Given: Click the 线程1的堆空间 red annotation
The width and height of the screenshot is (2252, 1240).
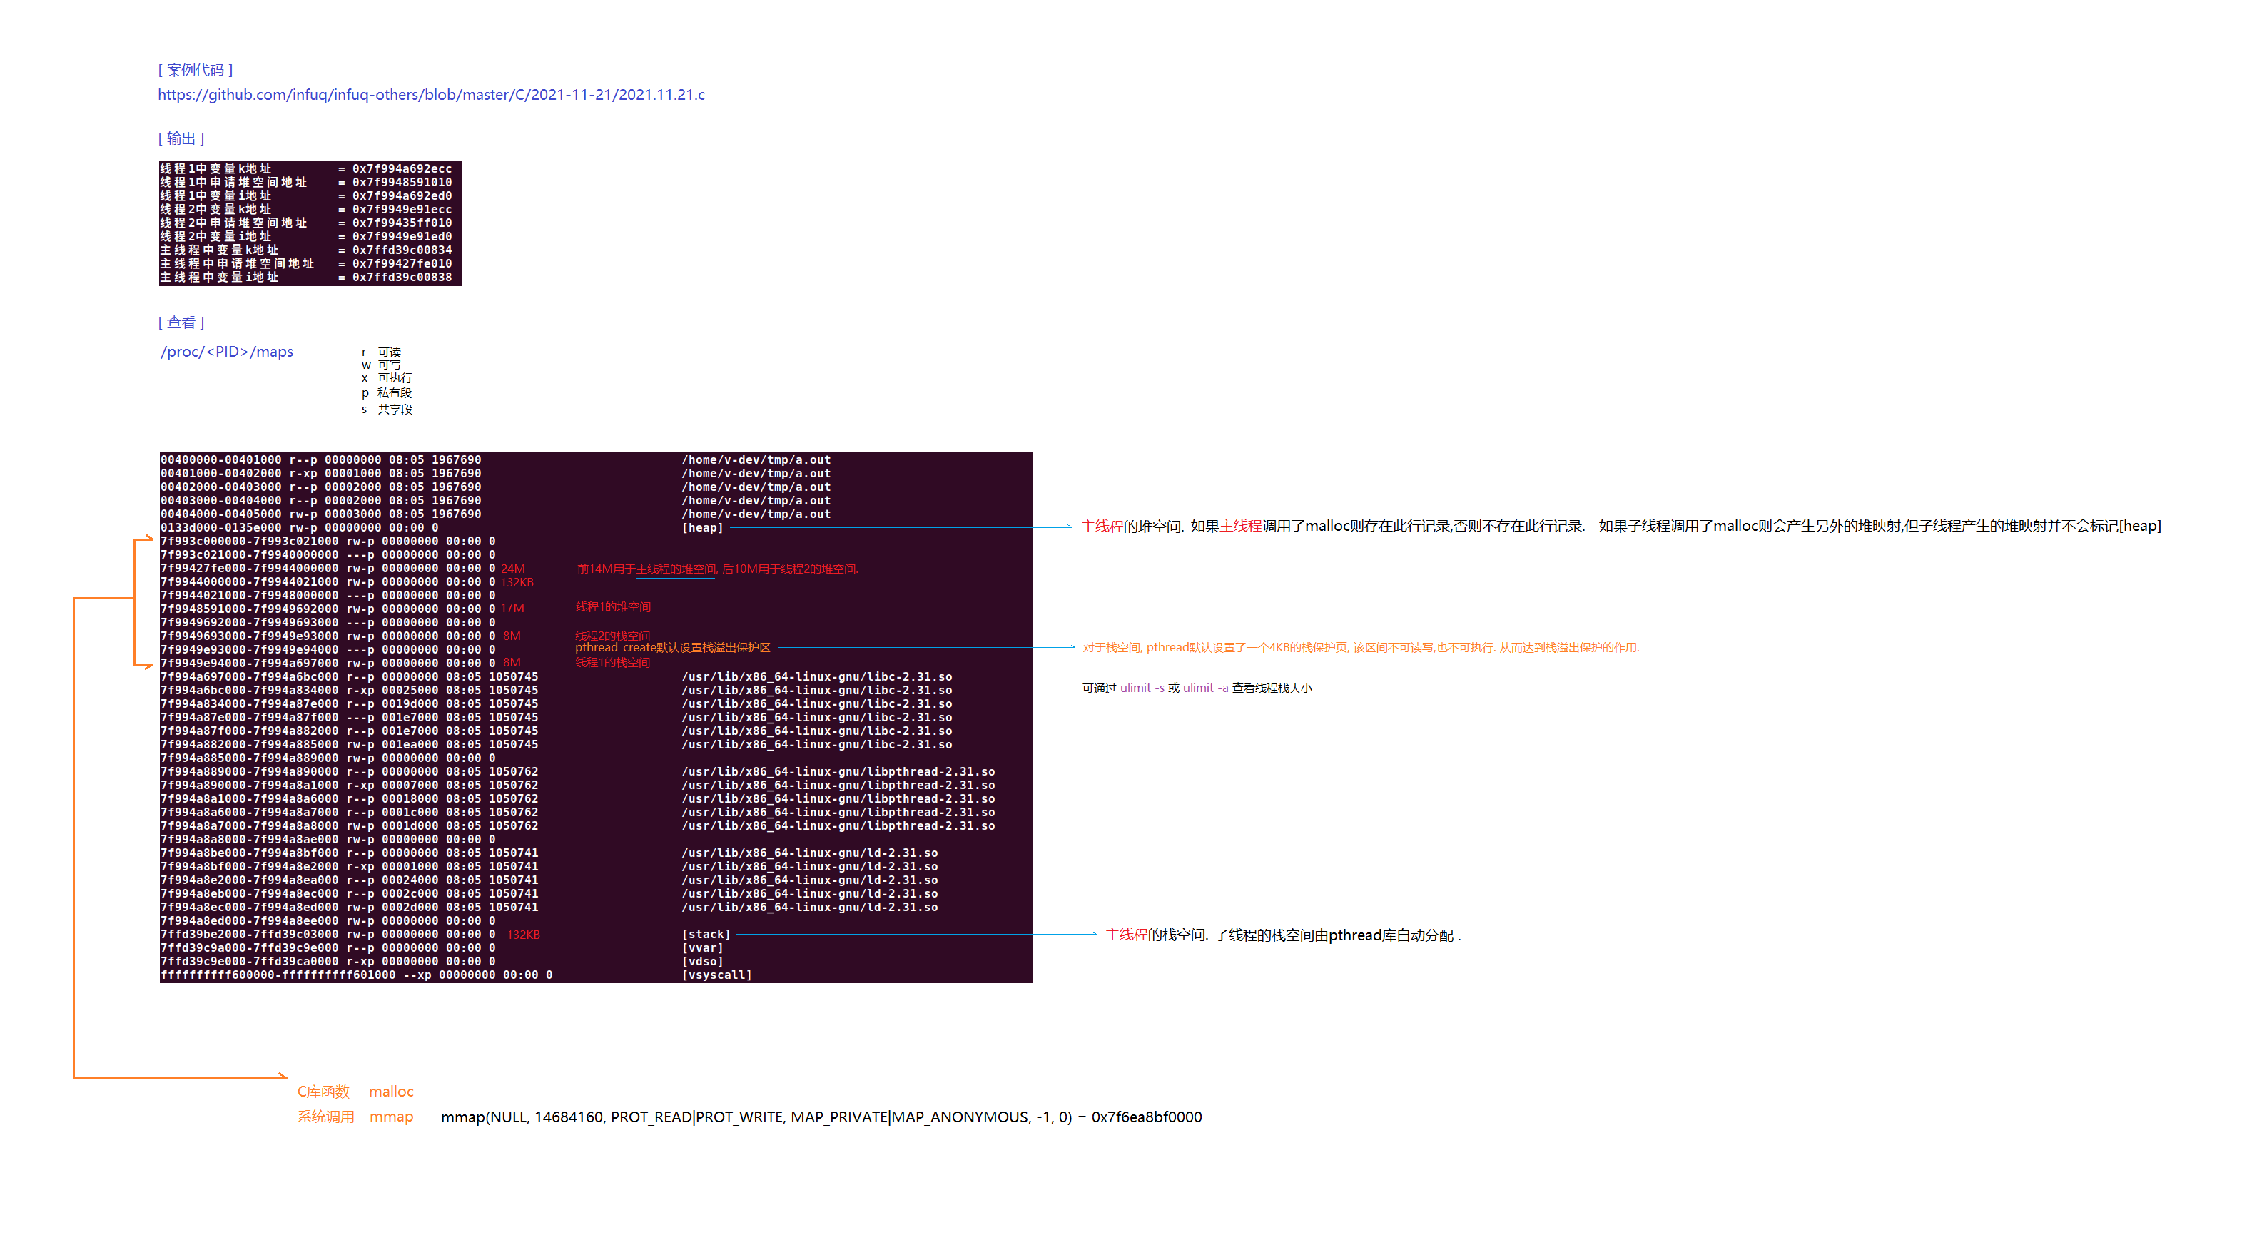Looking at the screenshot, I should click(613, 607).
